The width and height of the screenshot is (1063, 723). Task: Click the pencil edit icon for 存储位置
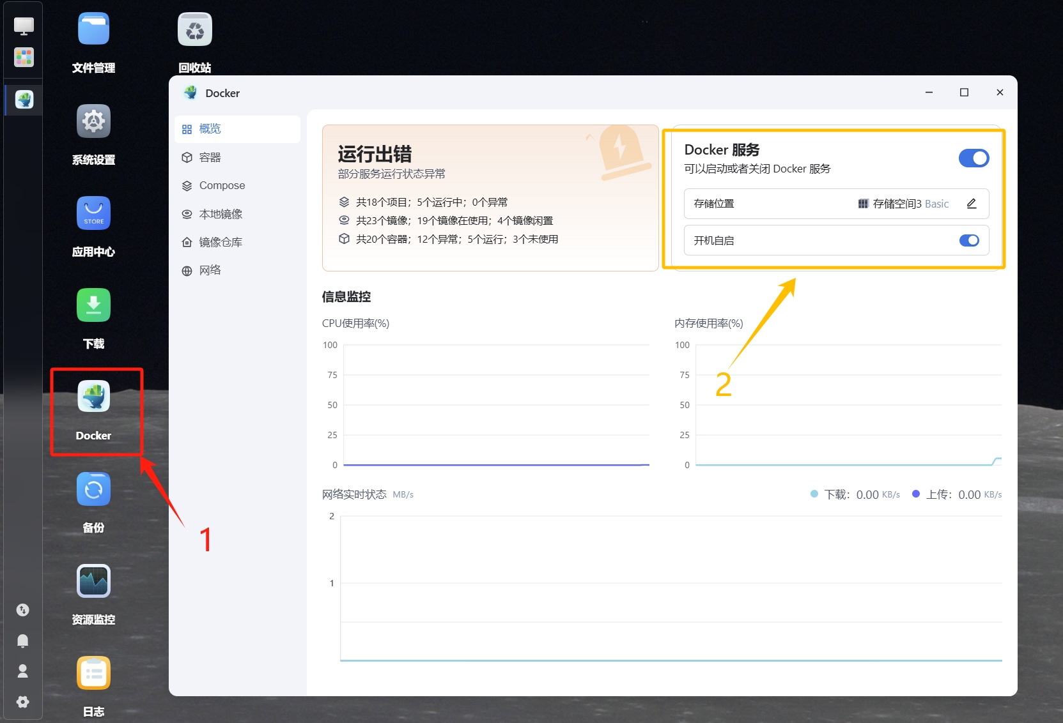[x=972, y=204]
